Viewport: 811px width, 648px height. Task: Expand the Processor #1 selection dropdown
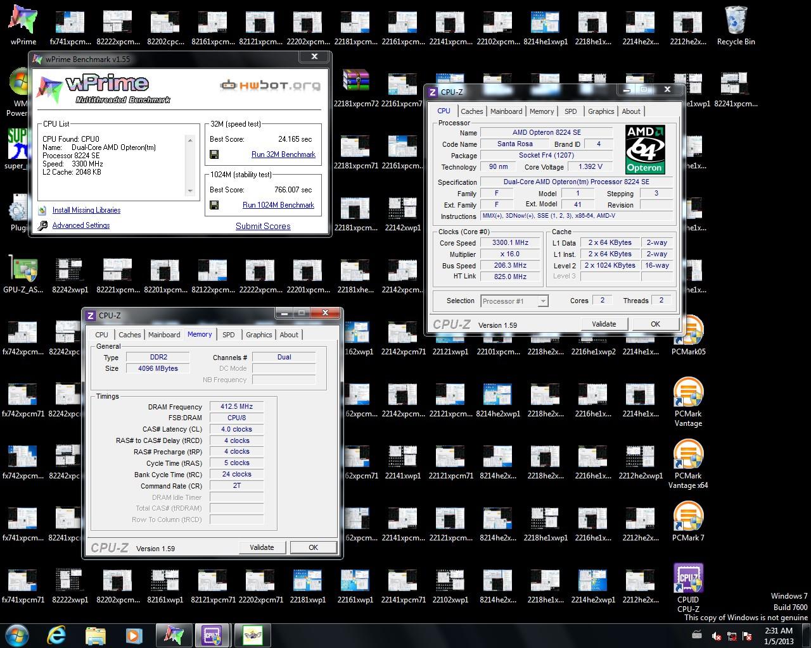pos(542,301)
